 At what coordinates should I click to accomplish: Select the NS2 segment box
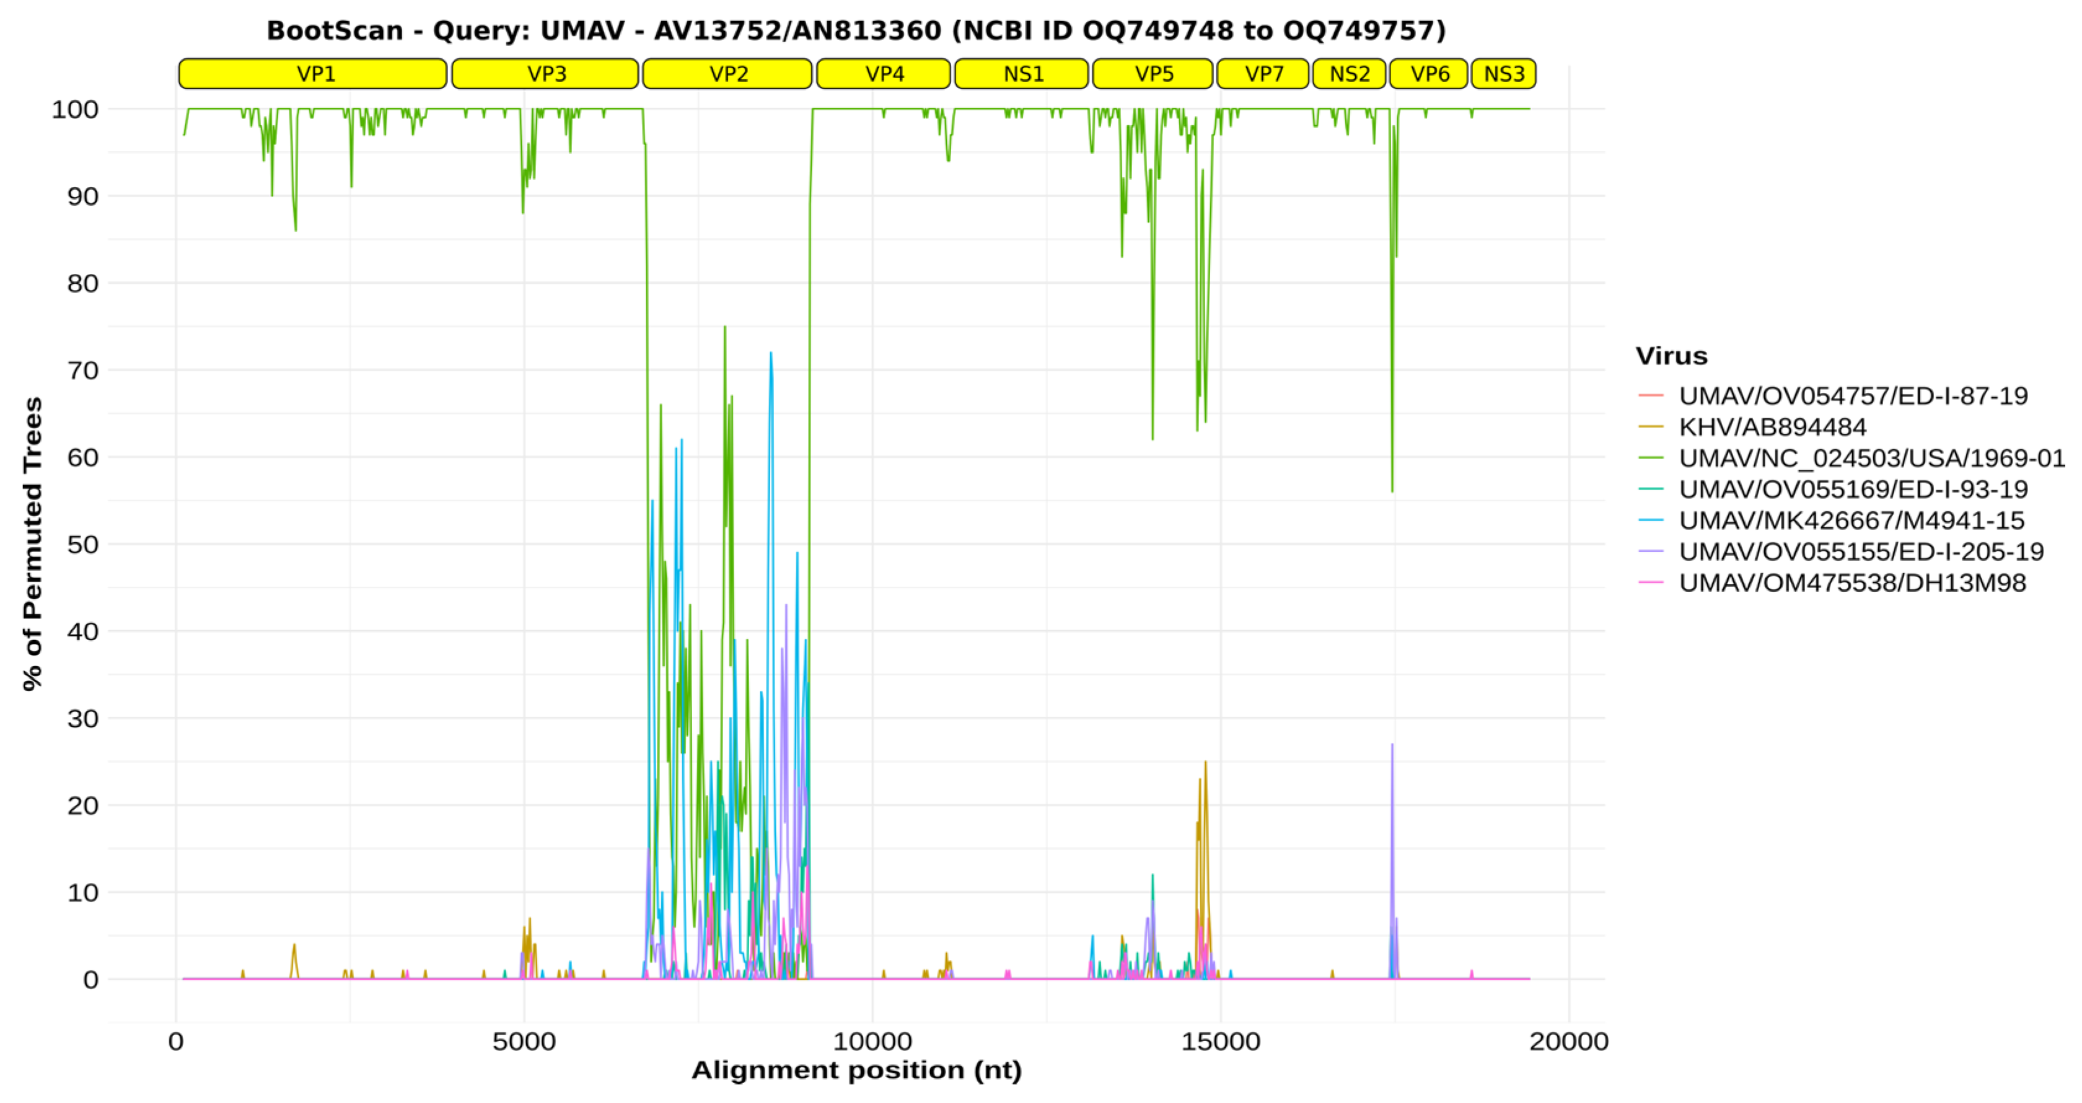point(1349,74)
